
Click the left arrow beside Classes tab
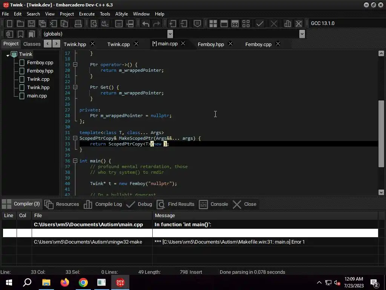point(47,44)
